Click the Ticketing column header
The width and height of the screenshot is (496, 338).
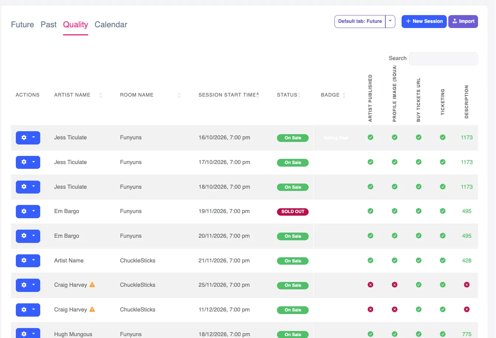click(x=443, y=102)
